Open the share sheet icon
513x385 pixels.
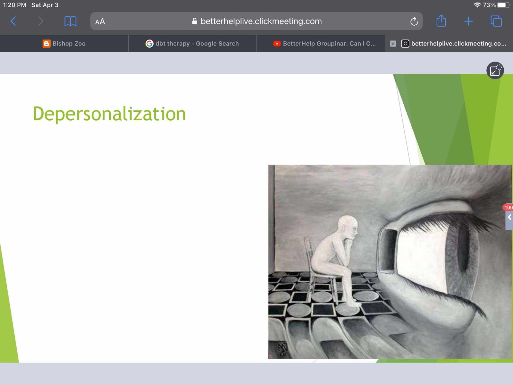pos(441,21)
